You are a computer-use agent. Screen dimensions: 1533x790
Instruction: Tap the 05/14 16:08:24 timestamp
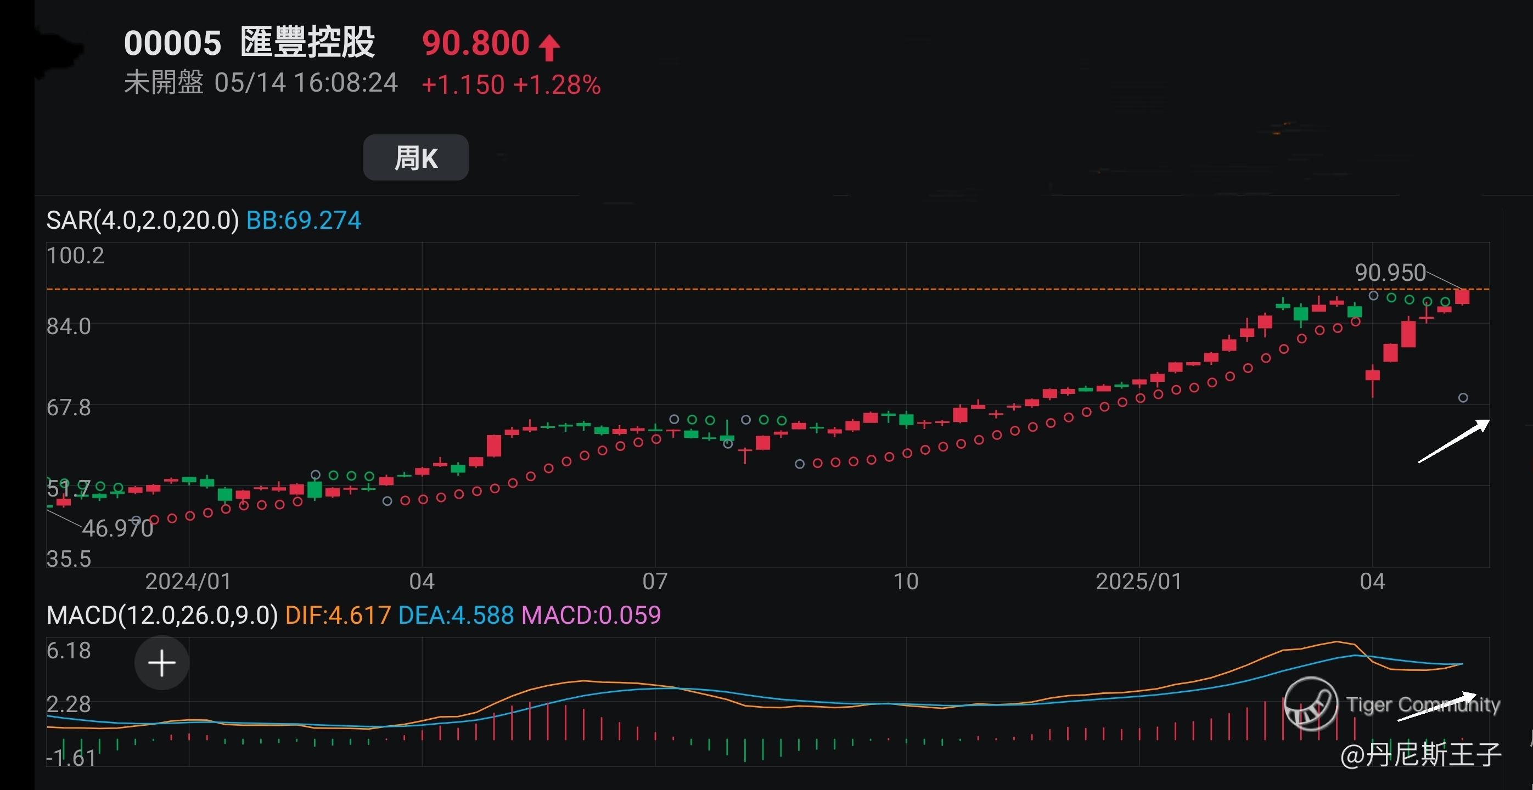306,83
